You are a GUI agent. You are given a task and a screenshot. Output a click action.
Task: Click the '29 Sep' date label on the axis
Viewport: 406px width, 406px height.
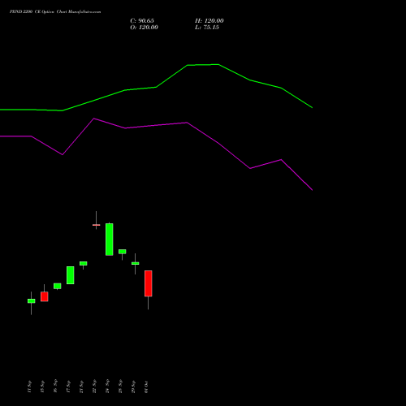click(133, 387)
